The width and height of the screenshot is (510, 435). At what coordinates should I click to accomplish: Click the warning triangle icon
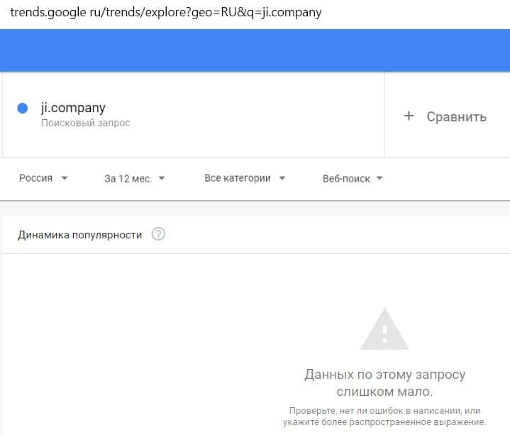(384, 329)
